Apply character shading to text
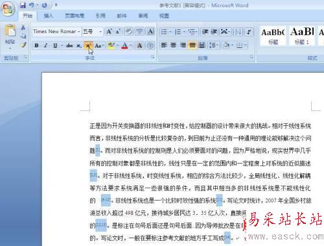324x246 pixels. pos(139,45)
